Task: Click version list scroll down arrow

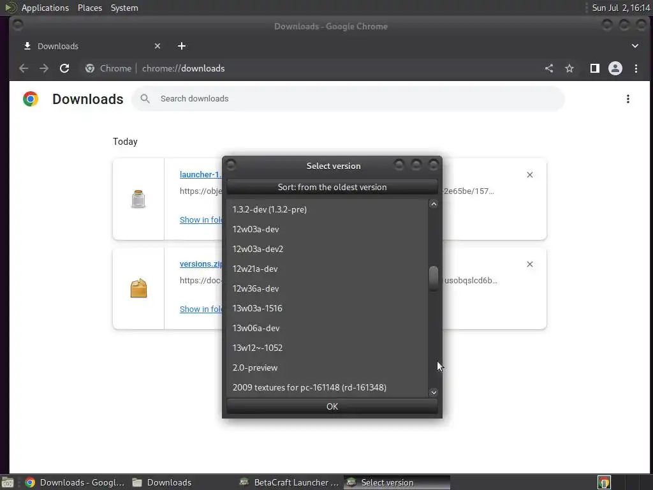Action: coord(434,392)
